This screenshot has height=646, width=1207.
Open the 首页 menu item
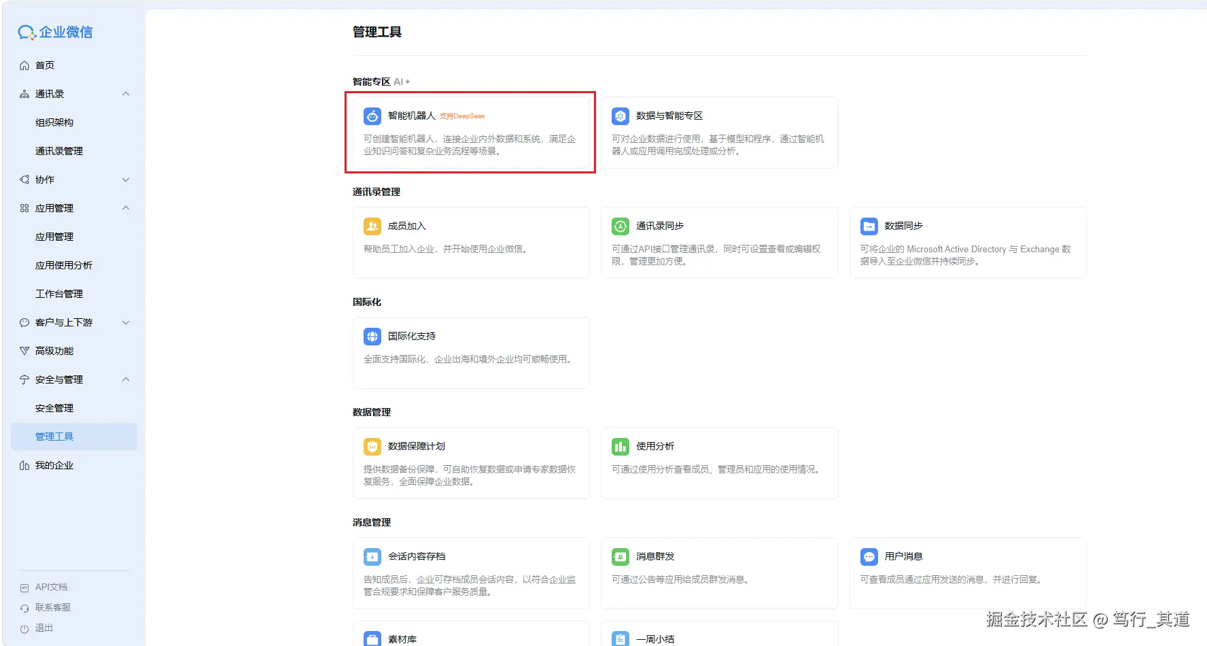tap(45, 65)
